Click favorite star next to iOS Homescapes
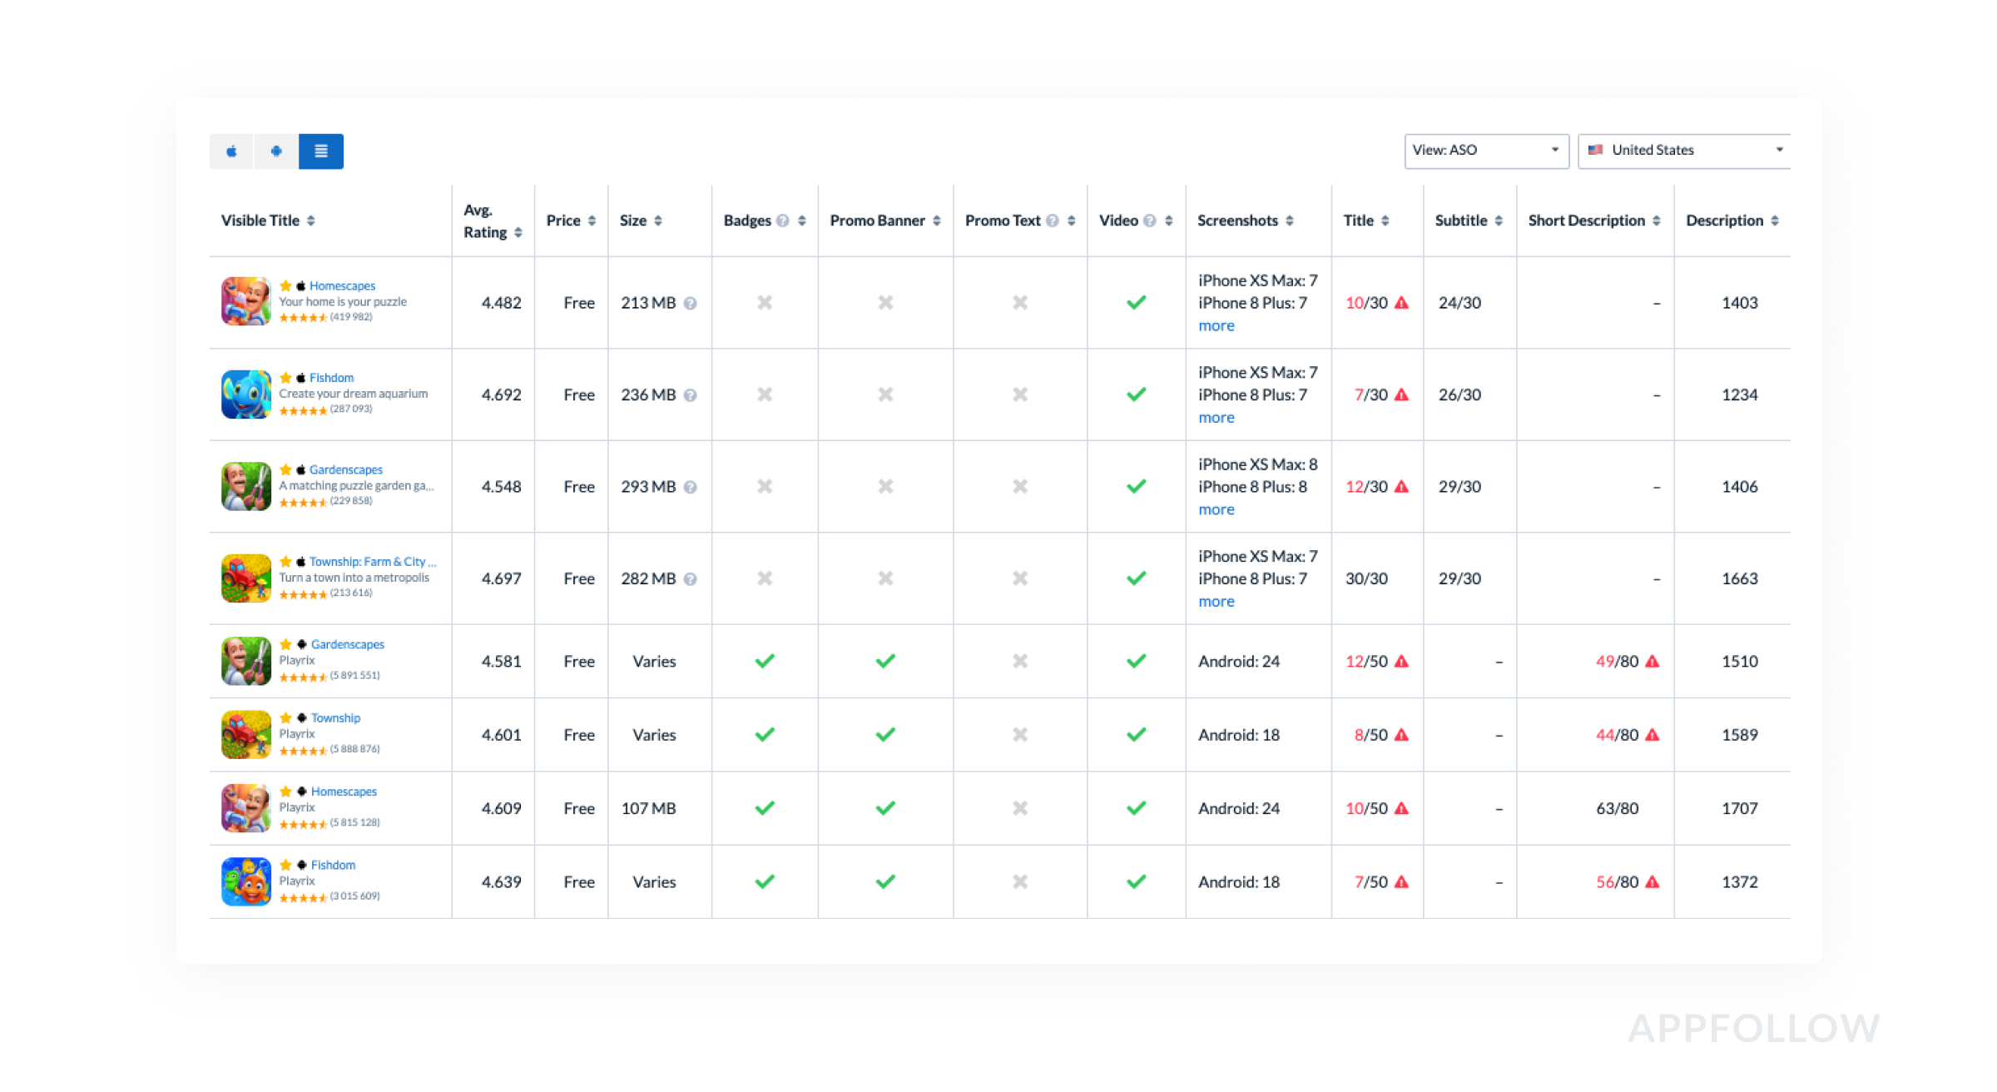 [x=285, y=285]
